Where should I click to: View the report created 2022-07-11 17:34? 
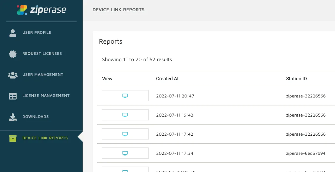(x=125, y=153)
